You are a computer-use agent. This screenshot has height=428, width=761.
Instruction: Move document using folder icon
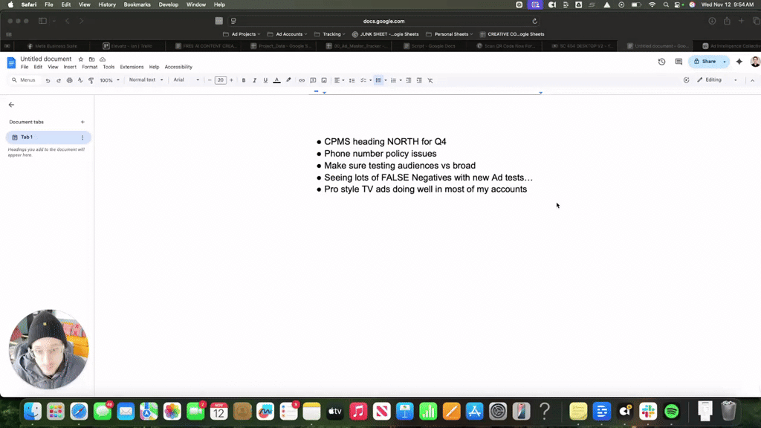click(91, 59)
